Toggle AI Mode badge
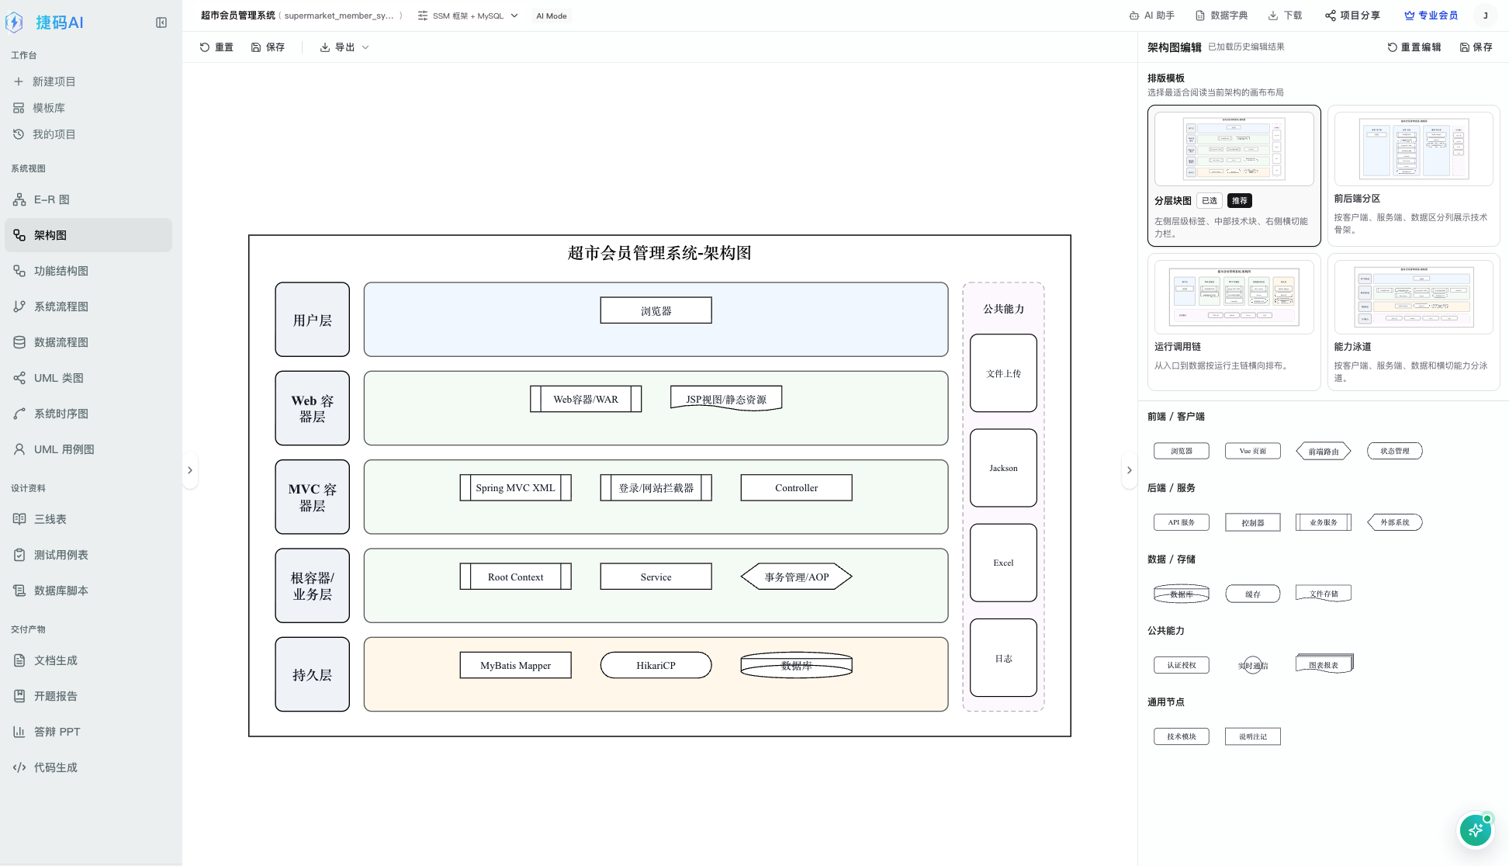 (x=552, y=16)
